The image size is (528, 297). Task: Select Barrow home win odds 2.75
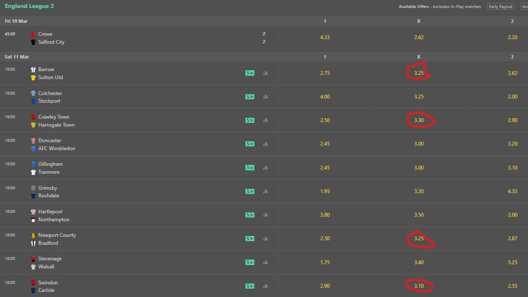325,73
